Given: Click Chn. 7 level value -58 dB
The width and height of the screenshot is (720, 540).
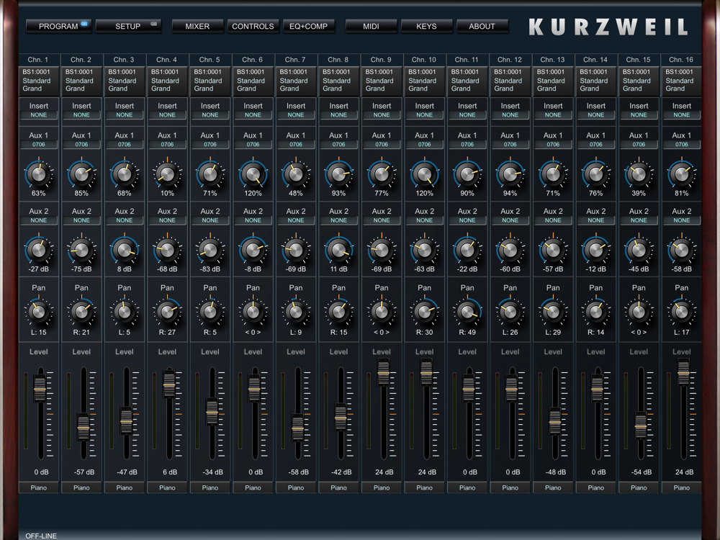Looking at the screenshot, I should click(299, 472).
